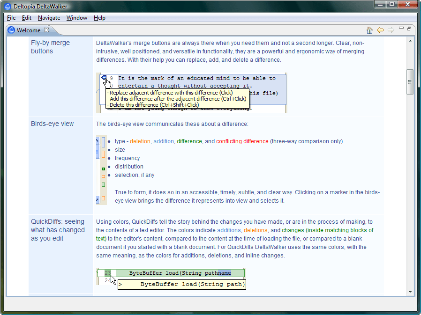The image size is (421, 315).
Task: Click the QuickDiffs line 23 screenshot
Action: pos(171,279)
